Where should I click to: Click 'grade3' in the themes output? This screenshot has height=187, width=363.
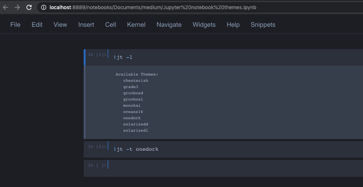[131, 87]
